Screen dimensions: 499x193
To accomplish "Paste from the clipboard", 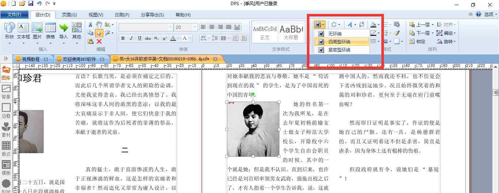I will [x=91, y=41].
